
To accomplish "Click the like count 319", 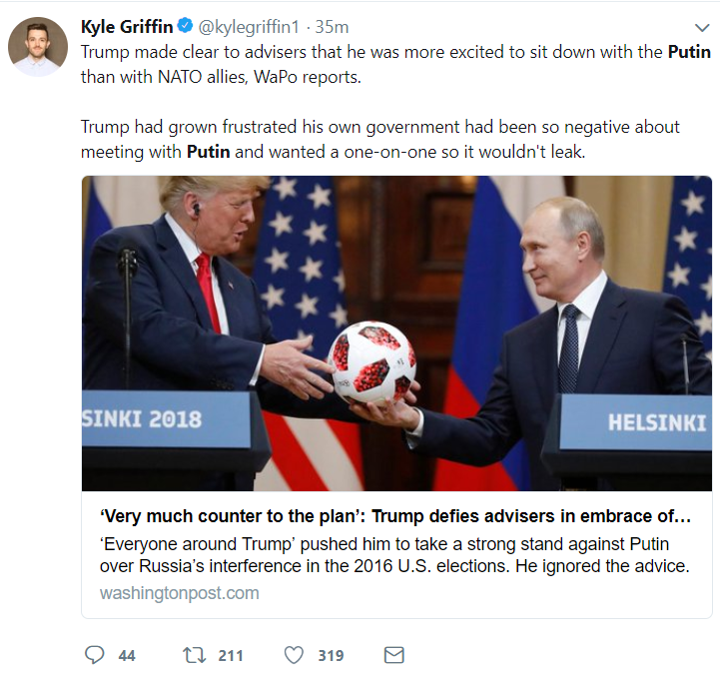I will pyautogui.click(x=331, y=656).
